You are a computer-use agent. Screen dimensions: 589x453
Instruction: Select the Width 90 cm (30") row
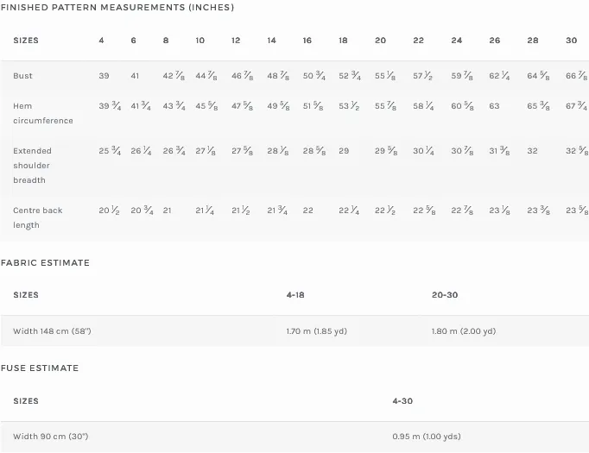(294, 437)
